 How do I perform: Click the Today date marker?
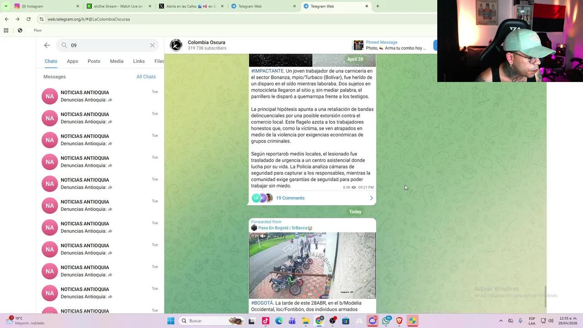coord(355,211)
